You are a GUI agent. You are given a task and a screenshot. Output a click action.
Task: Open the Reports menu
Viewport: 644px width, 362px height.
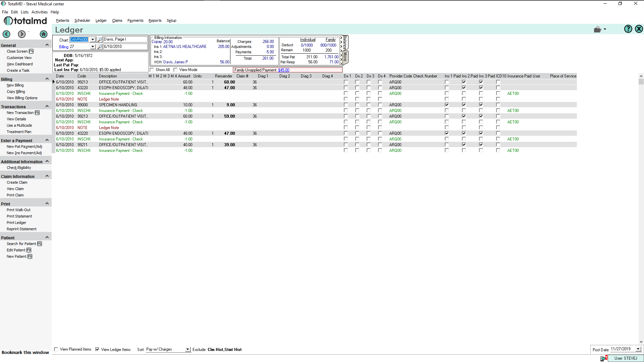tap(155, 20)
